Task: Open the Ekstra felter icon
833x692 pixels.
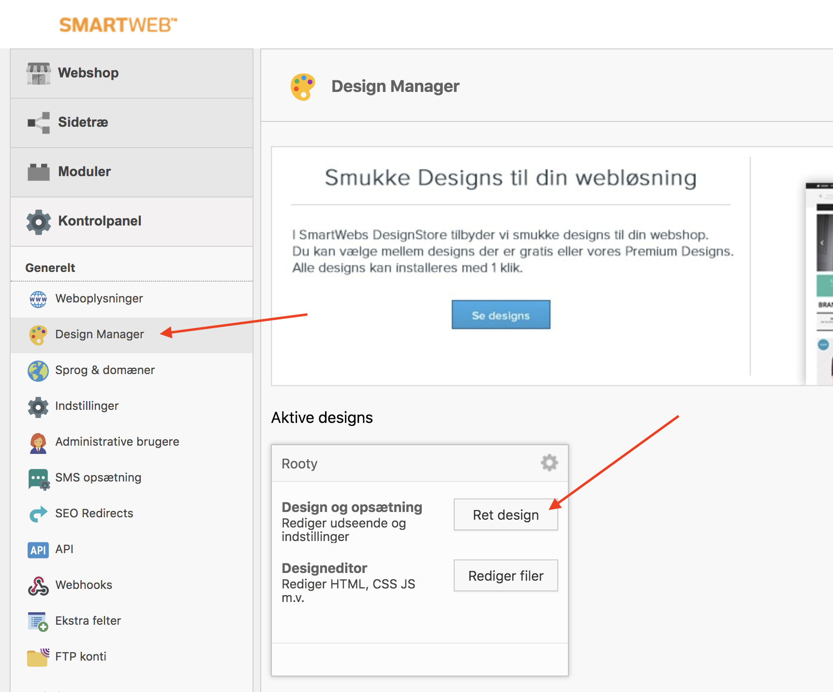Action: click(38, 621)
